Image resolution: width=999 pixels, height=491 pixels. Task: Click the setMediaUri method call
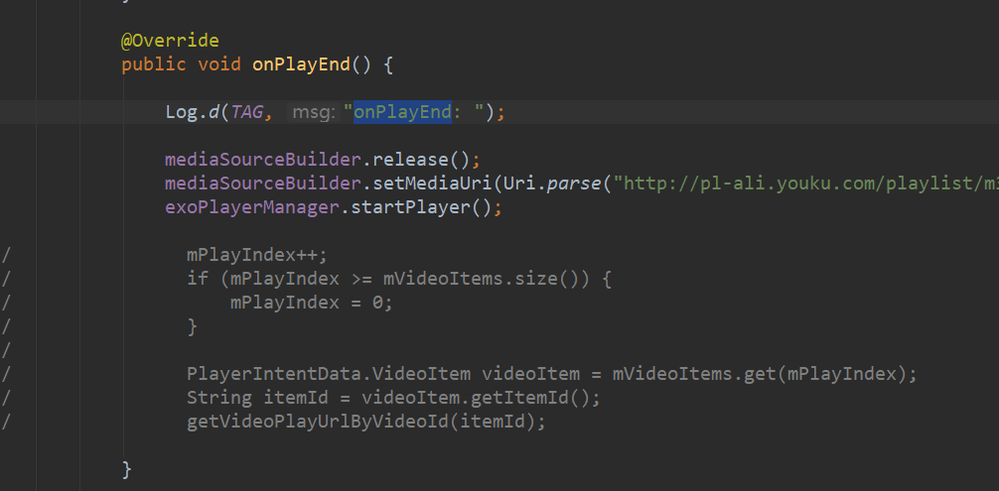click(x=432, y=184)
